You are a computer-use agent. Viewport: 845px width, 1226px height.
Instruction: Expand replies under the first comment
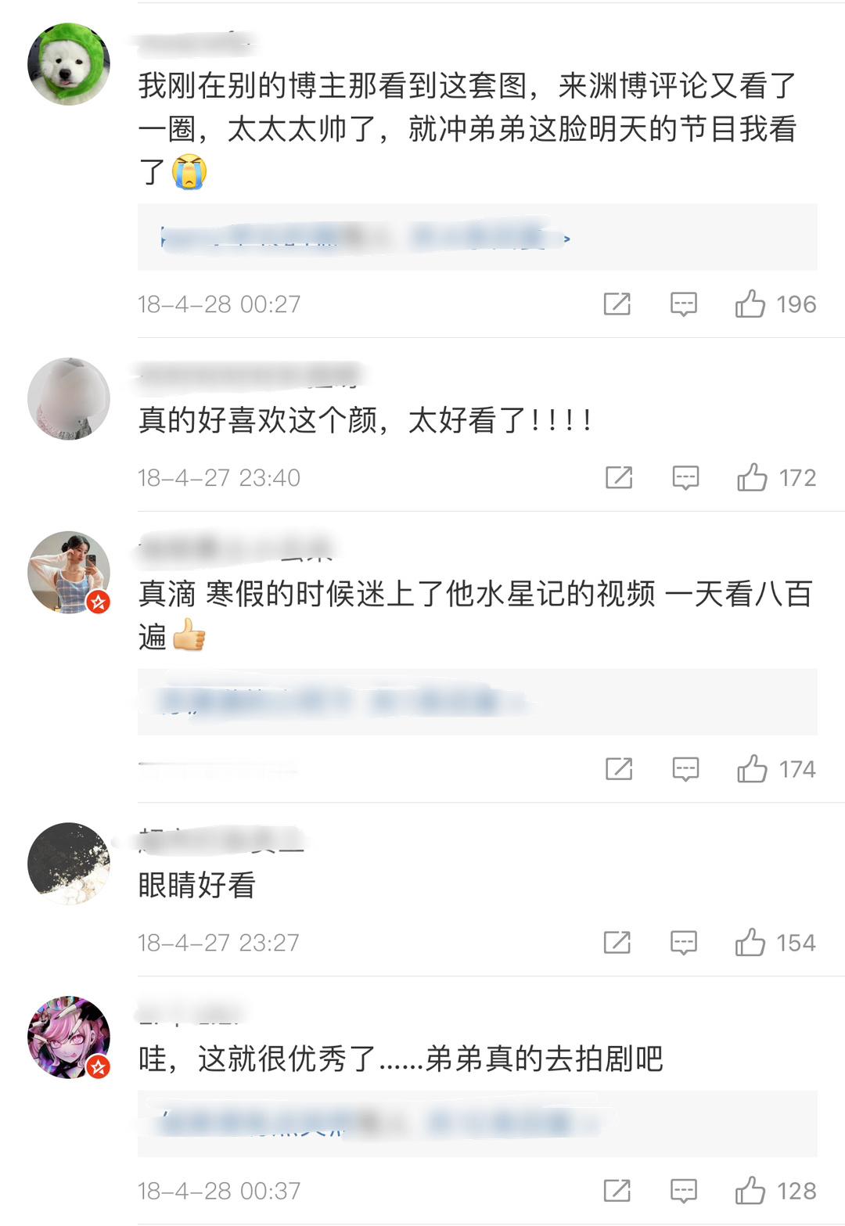pyautogui.click(x=477, y=237)
